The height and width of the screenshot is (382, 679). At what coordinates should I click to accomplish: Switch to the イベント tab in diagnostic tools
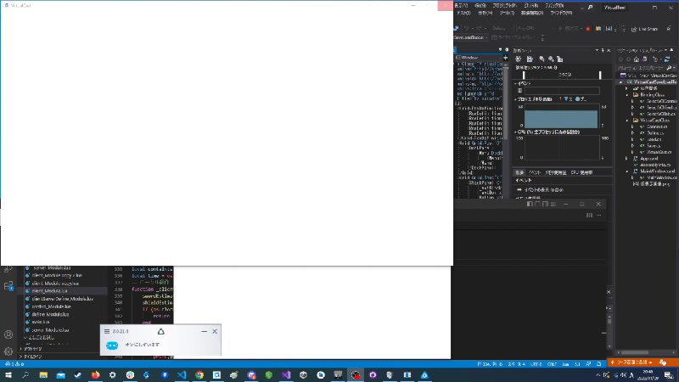(x=535, y=172)
